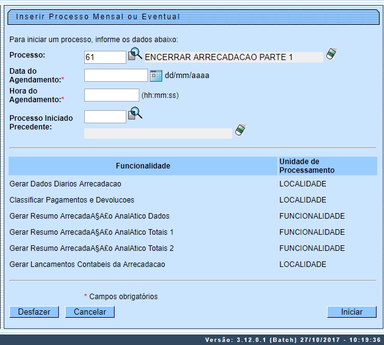The height and width of the screenshot is (345, 384).
Task: Click the ENCERRAR ARRECADACAO PARTE 1 description field
Action: (x=233, y=57)
